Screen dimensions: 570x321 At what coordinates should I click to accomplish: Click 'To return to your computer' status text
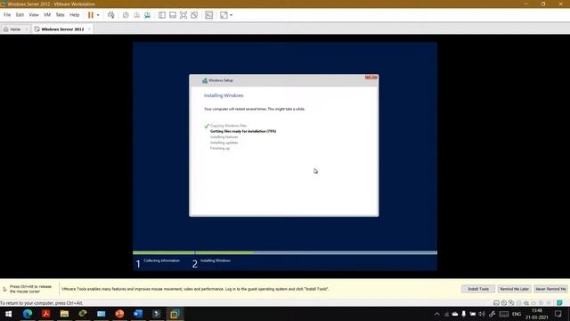pos(42,303)
